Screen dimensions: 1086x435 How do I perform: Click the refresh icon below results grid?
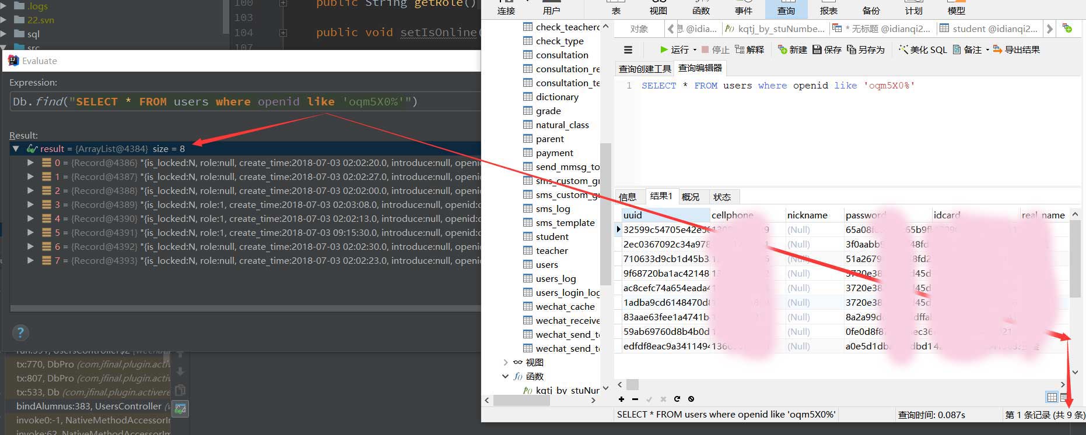click(677, 399)
